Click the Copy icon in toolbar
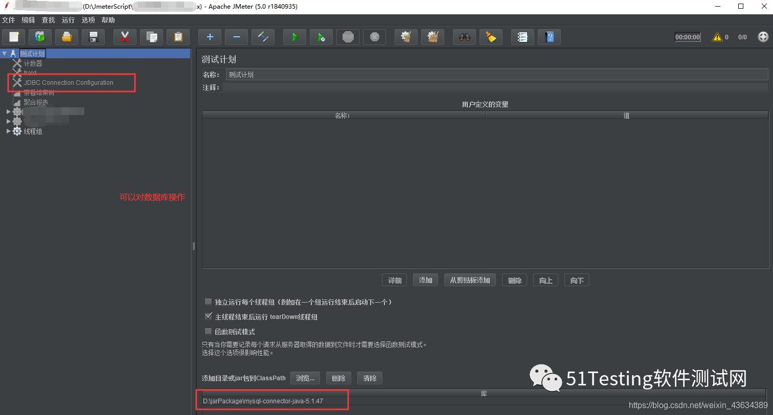The height and width of the screenshot is (415, 773). click(151, 37)
